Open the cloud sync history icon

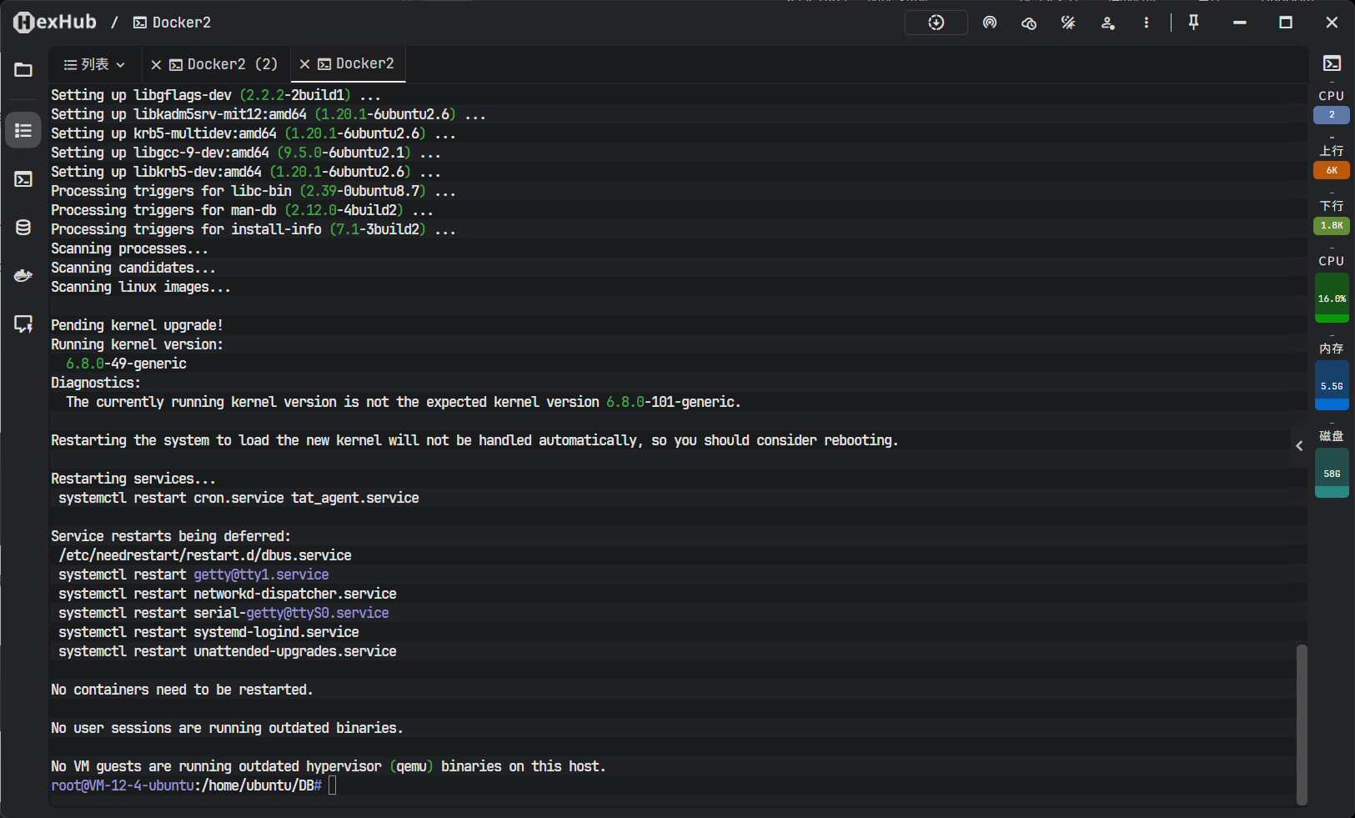click(x=1029, y=23)
